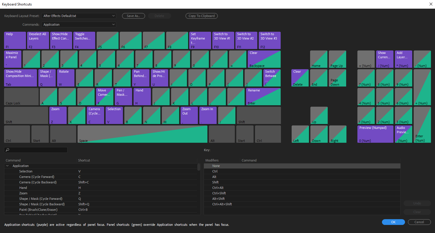Click the Space bar key
Screen dimensions: 435x233
pyautogui.click(x=142, y=134)
